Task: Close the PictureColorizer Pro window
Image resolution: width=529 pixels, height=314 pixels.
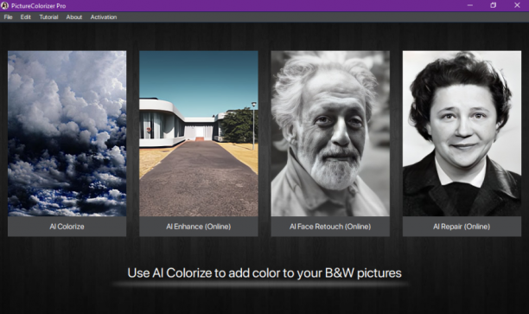Action: pyautogui.click(x=517, y=5)
